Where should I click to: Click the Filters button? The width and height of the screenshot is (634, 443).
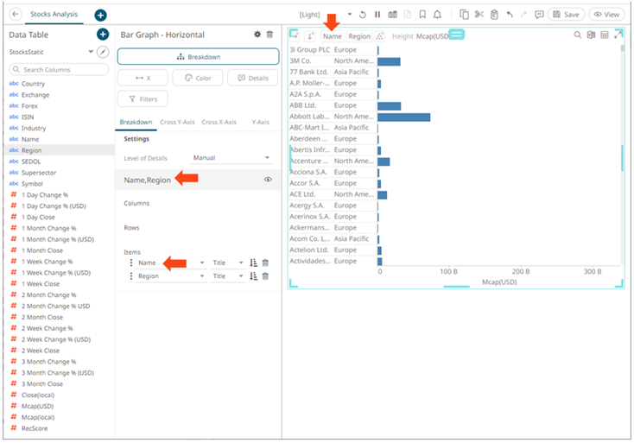coord(143,99)
